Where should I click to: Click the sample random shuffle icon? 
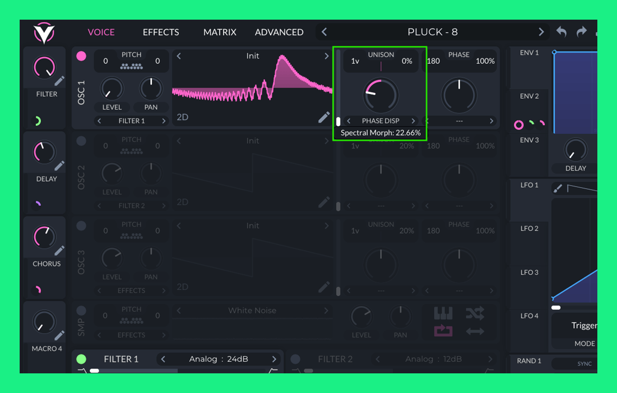(475, 313)
